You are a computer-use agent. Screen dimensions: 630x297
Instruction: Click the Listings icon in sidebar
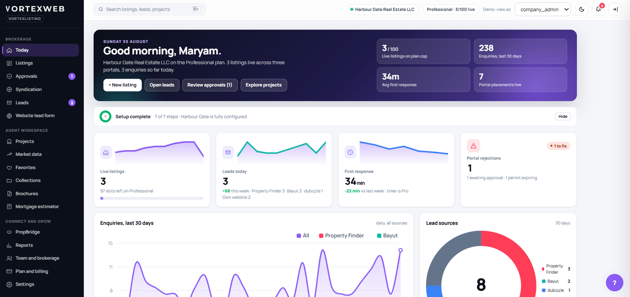pyautogui.click(x=9, y=63)
